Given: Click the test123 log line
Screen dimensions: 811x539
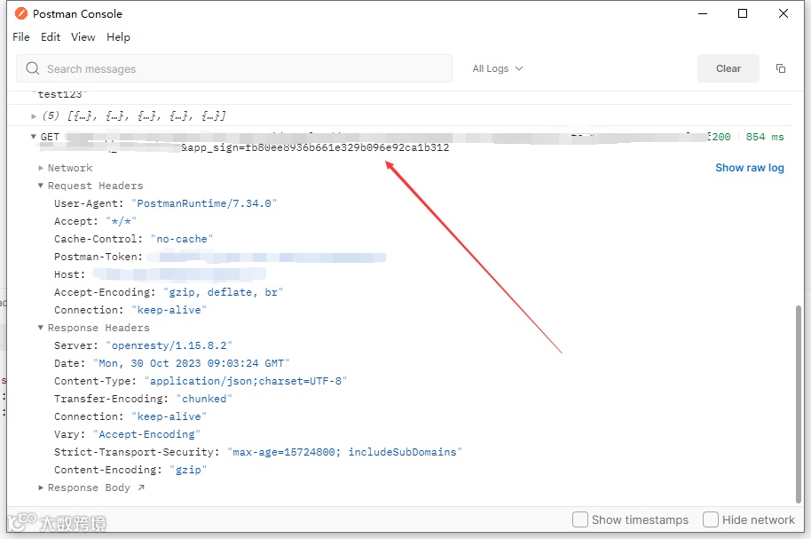Looking at the screenshot, I should point(60,94).
